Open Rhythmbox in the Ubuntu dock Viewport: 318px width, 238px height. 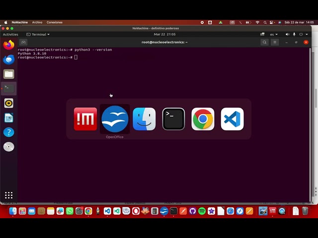[x=9, y=103]
